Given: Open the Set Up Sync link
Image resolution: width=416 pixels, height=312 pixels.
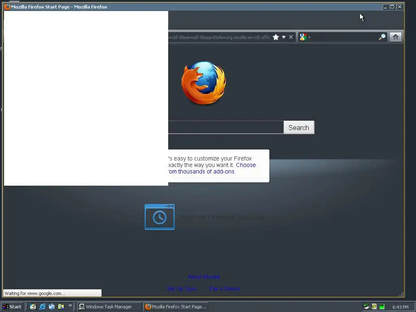Looking at the screenshot, I should tap(182, 288).
